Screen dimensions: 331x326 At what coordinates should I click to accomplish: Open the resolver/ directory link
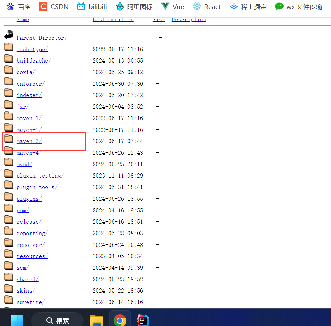click(31, 245)
